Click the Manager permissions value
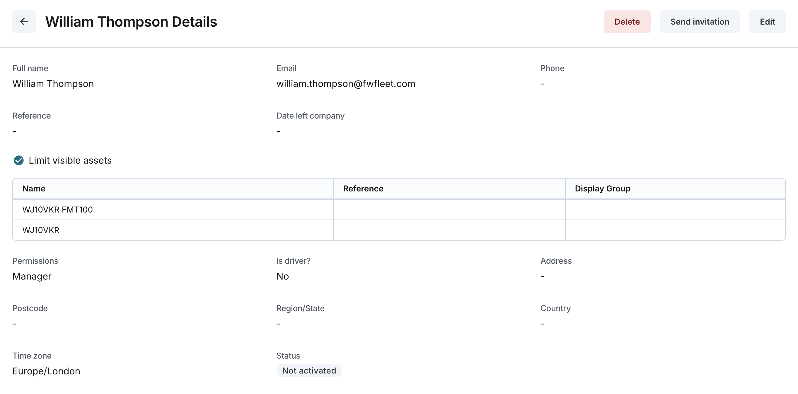The image size is (798, 394). (x=32, y=276)
